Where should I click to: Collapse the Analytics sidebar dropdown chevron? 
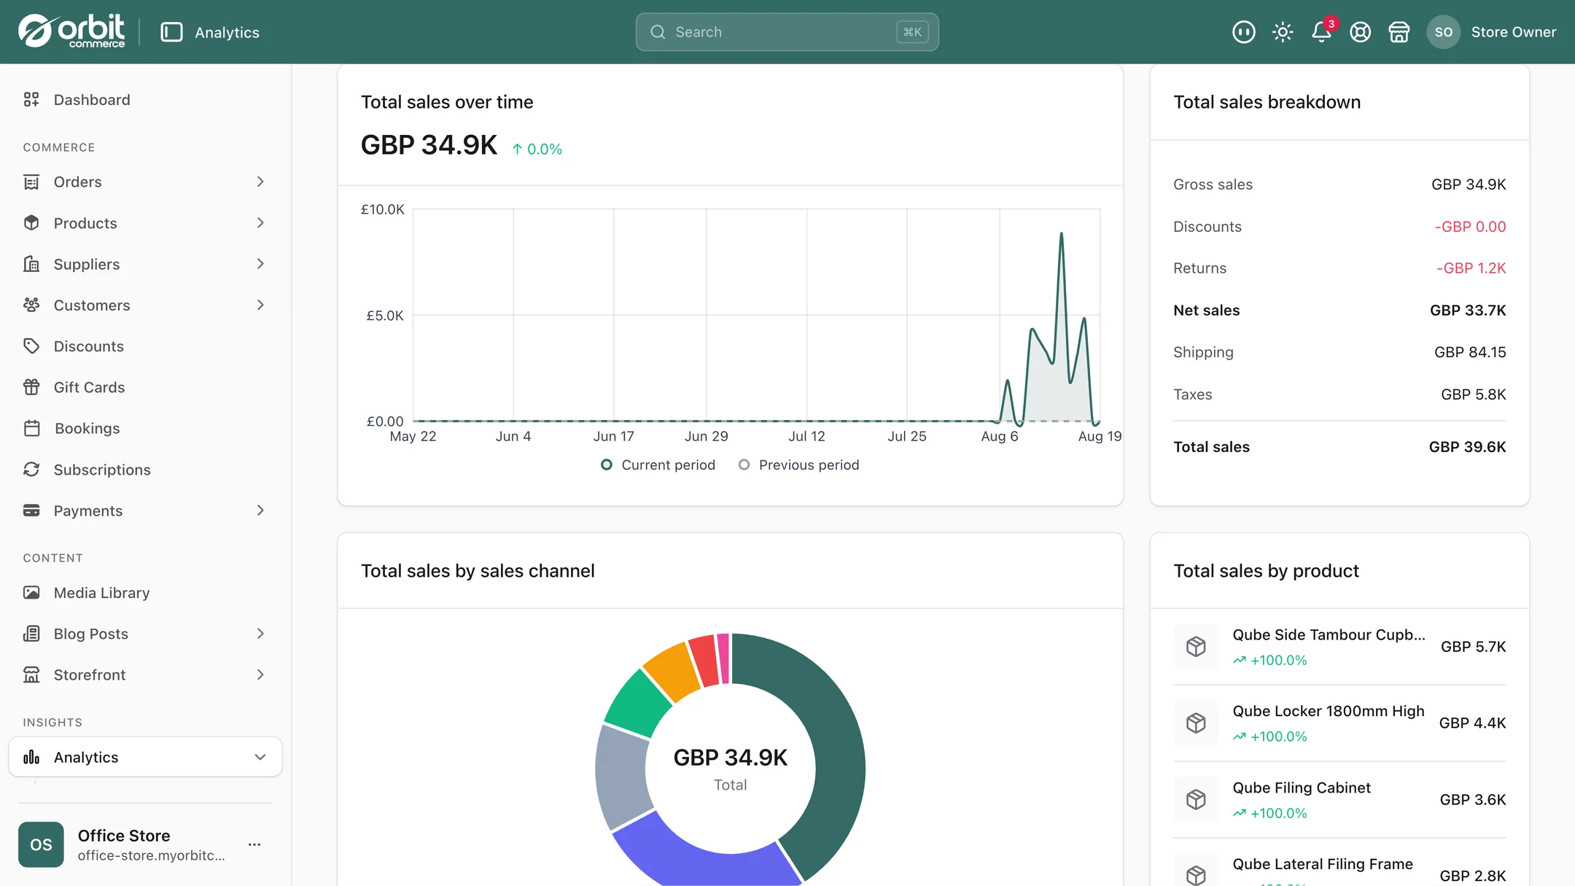point(260,757)
